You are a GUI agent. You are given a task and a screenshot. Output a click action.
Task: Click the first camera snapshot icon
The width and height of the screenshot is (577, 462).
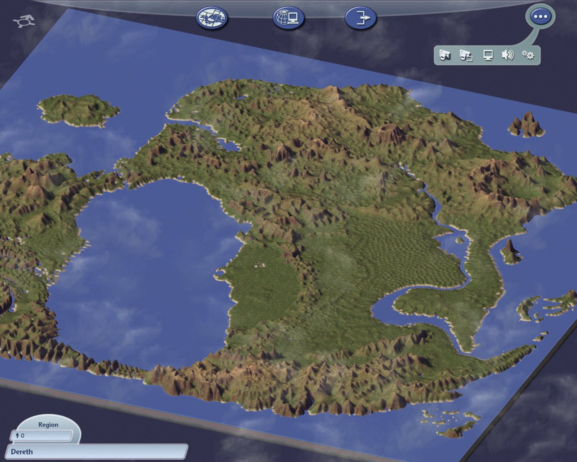pyautogui.click(x=445, y=55)
